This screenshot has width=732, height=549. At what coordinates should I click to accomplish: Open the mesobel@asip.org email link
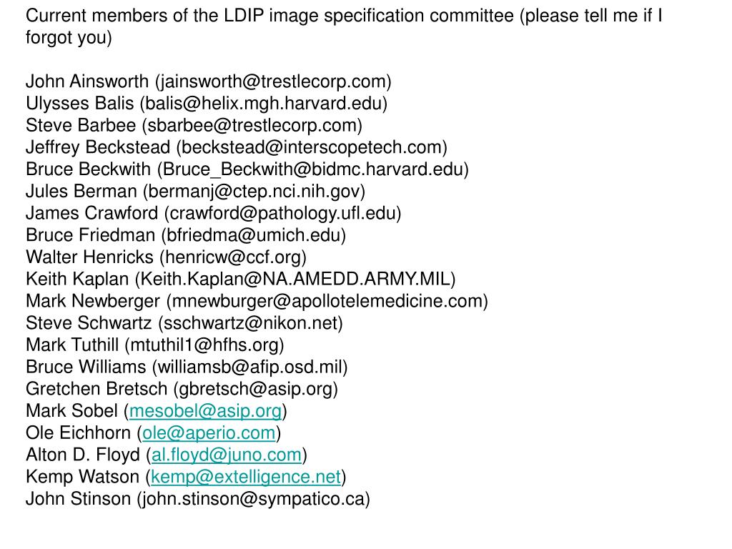point(205,411)
